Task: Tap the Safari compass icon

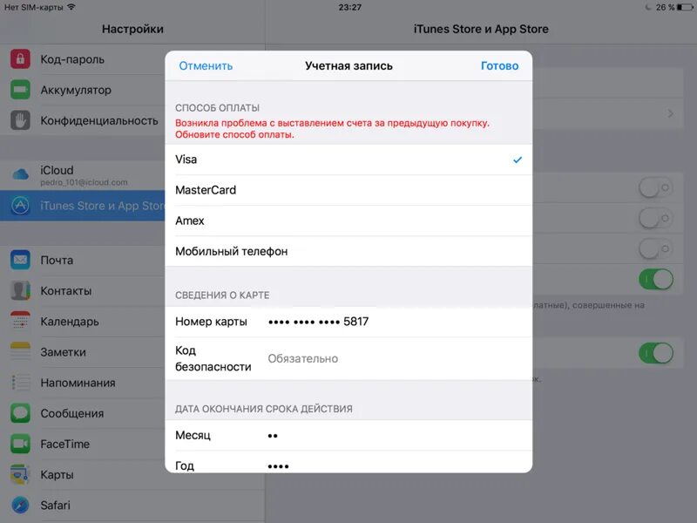Action: tap(20, 506)
